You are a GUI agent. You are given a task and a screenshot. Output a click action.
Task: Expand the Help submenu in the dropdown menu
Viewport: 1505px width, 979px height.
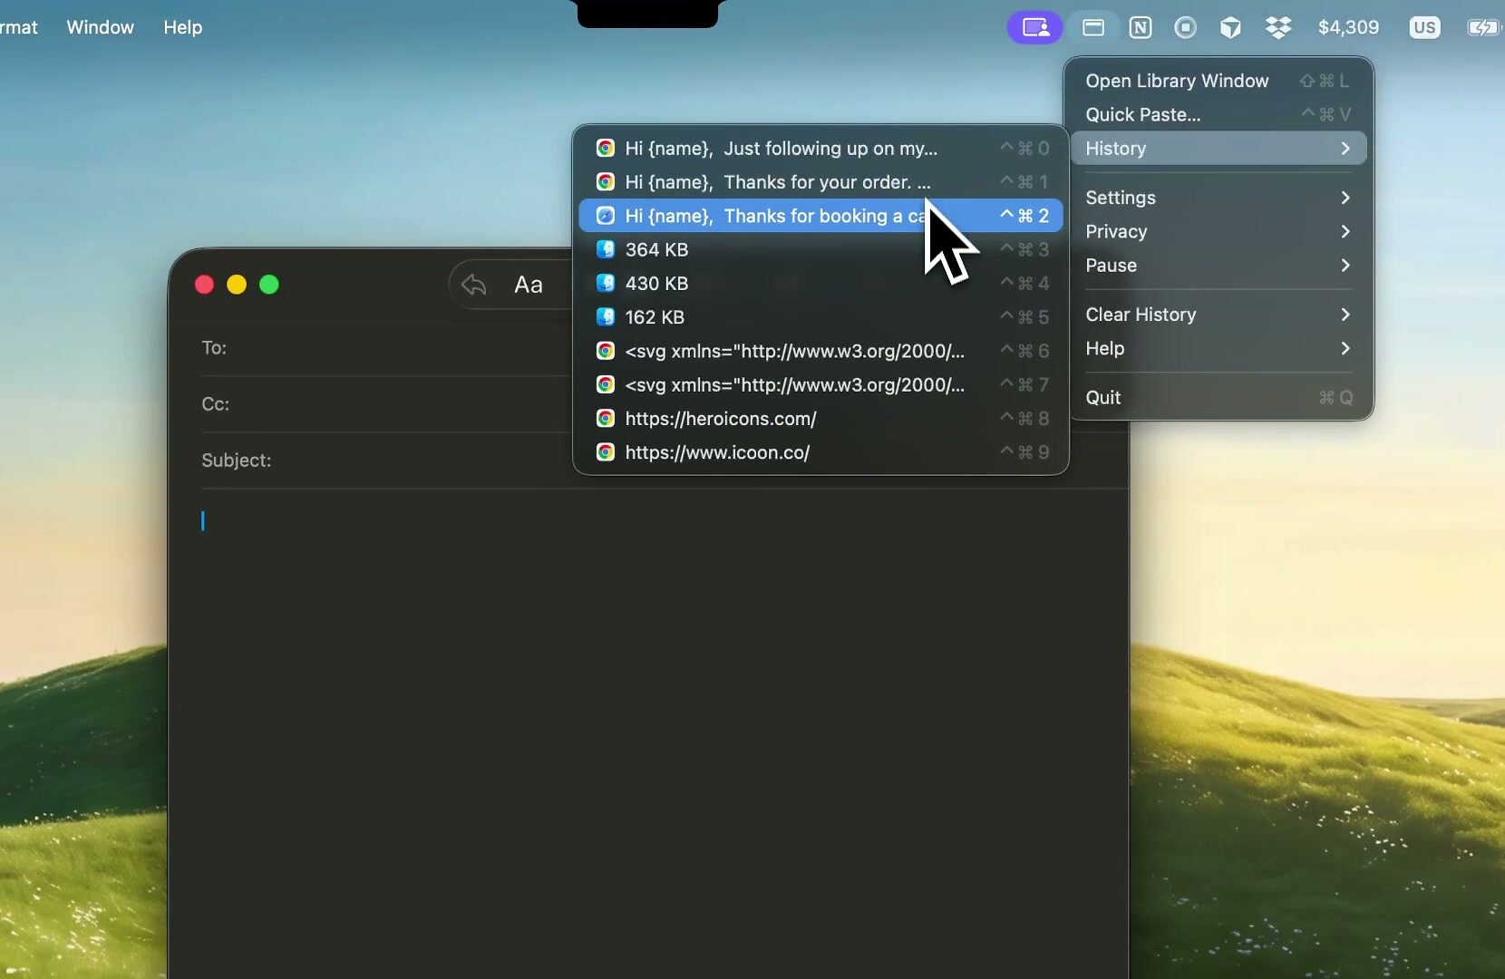1219,348
